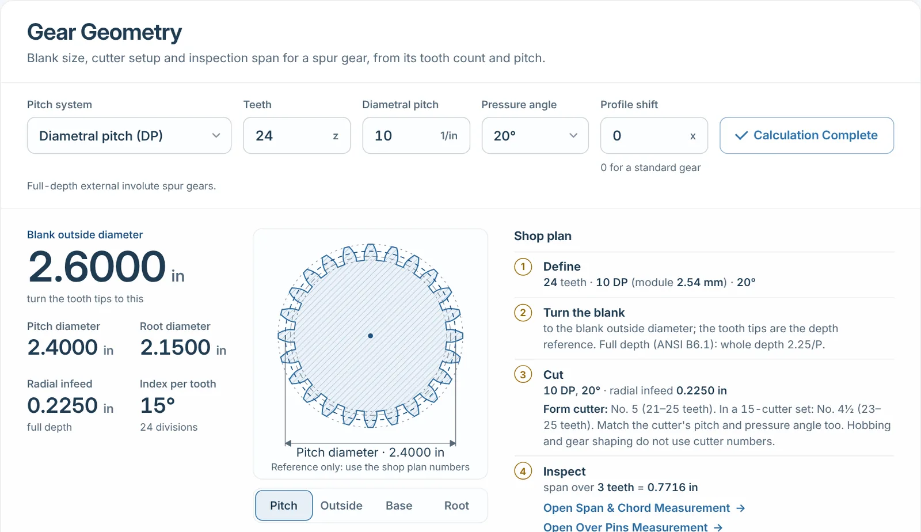Click the 'turn the tooth tips to this' caption
Image resolution: width=921 pixels, height=532 pixels.
tap(85, 299)
